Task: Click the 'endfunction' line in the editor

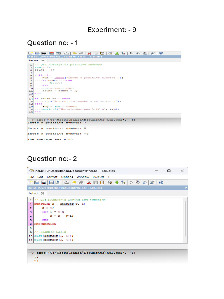Action: (x=45, y=224)
